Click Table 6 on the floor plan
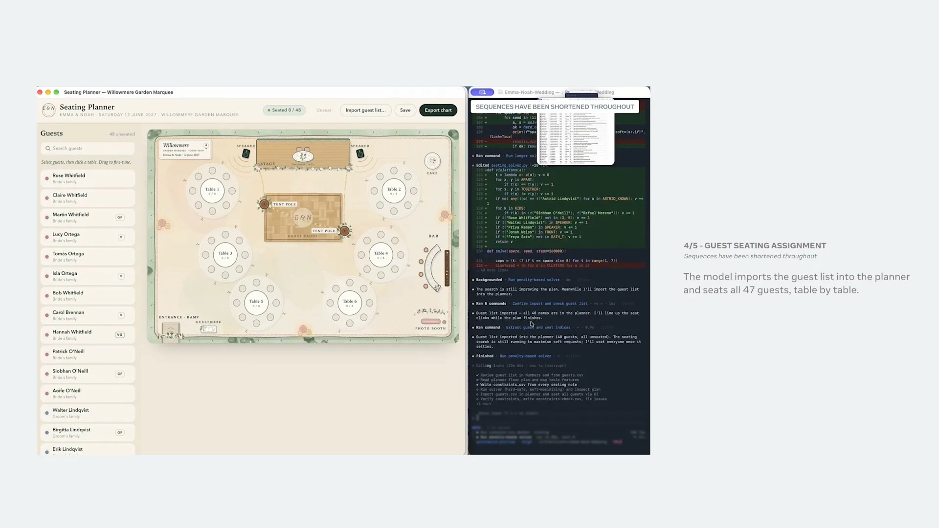The width and height of the screenshot is (939, 528). pos(350,303)
